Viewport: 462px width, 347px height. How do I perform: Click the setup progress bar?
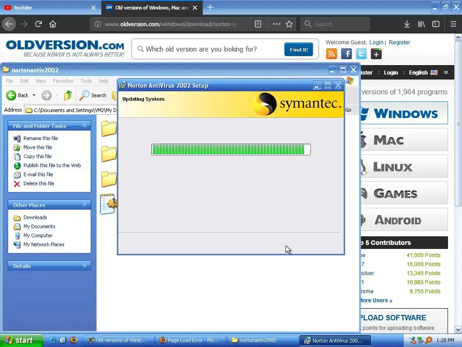pyautogui.click(x=231, y=150)
